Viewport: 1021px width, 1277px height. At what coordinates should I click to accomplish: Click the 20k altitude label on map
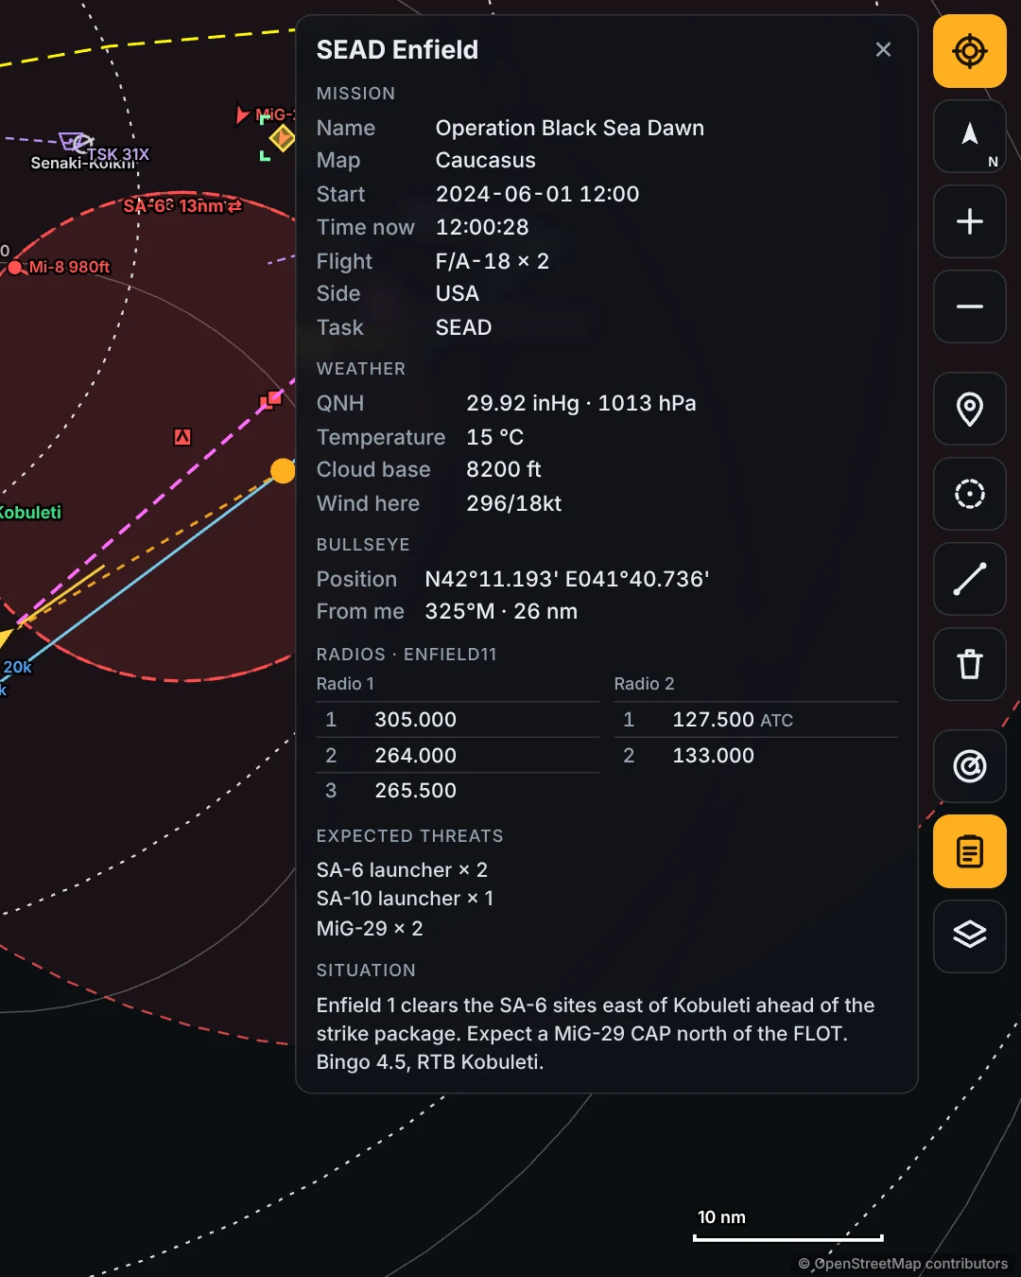(x=17, y=667)
